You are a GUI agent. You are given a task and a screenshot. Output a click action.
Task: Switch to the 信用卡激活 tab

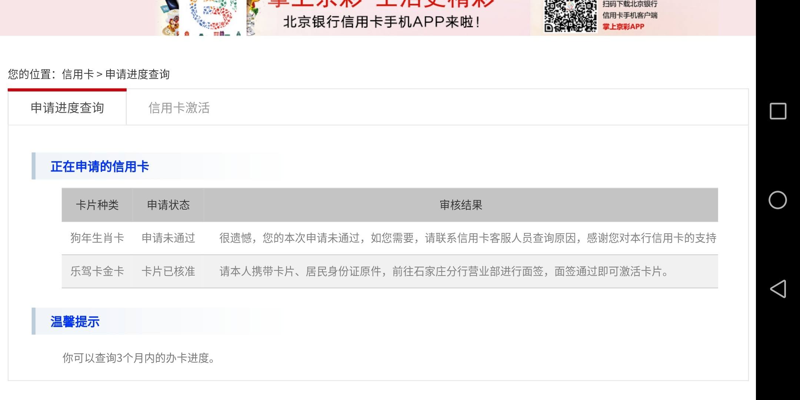pos(179,108)
